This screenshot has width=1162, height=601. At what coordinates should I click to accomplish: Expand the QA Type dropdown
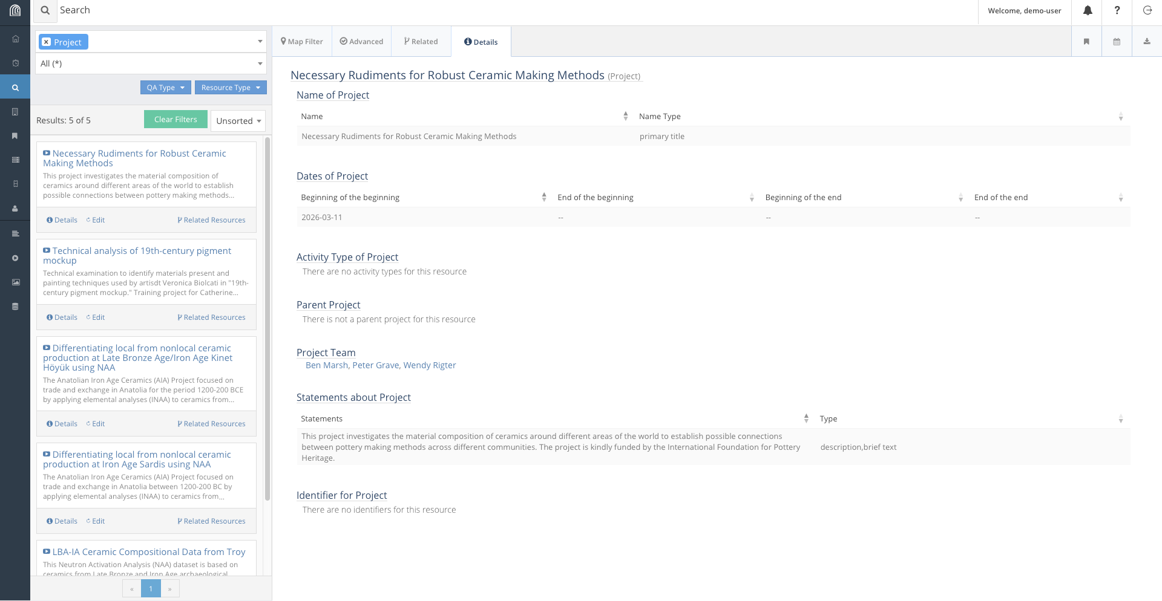(x=165, y=87)
